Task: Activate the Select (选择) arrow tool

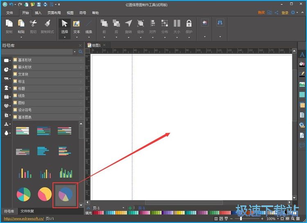Action: coord(64,23)
